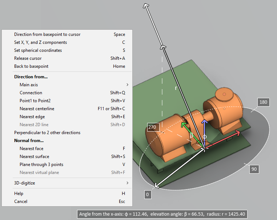Select 'Release cursor' menu entry
The height and width of the screenshot is (220, 277).
pyautogui.click(x=28, y=58)
